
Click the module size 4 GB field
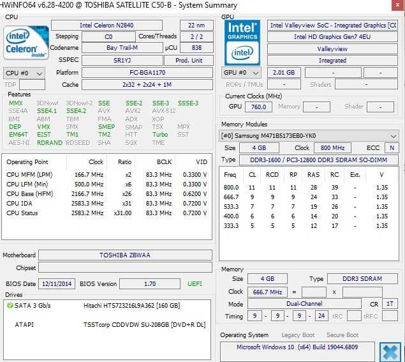click(260, 148)
